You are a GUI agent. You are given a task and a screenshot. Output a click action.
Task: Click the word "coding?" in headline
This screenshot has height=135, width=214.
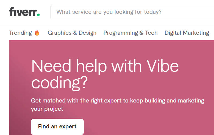59,82
